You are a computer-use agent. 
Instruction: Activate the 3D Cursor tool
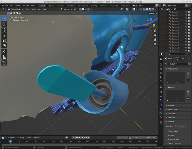pyautogui.click(x=4, y=24)
